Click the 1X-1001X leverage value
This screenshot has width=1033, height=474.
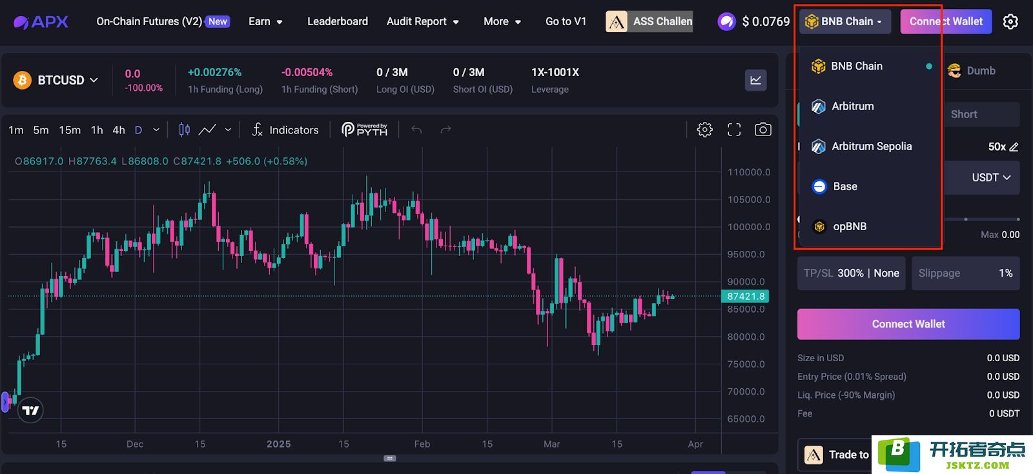coord(555,72)
